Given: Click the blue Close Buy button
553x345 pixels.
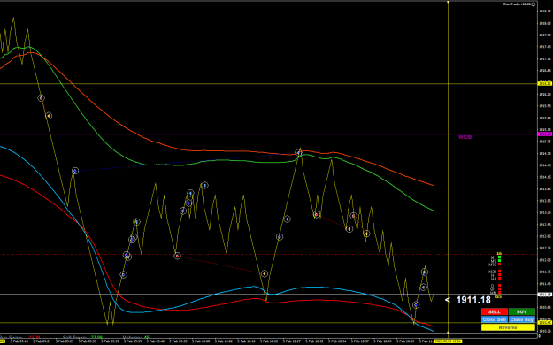Looking at the screenshot, I should (x=522, y=319).
